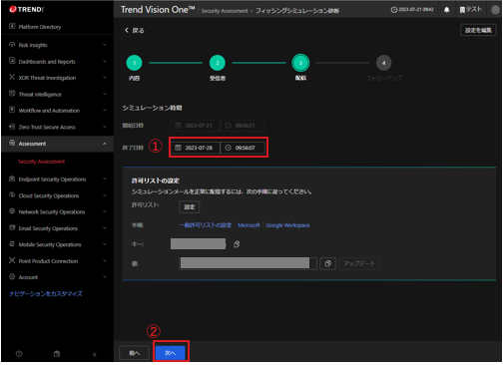Click the テスト company name
503x365 pixels.
(x=471, y=10)
